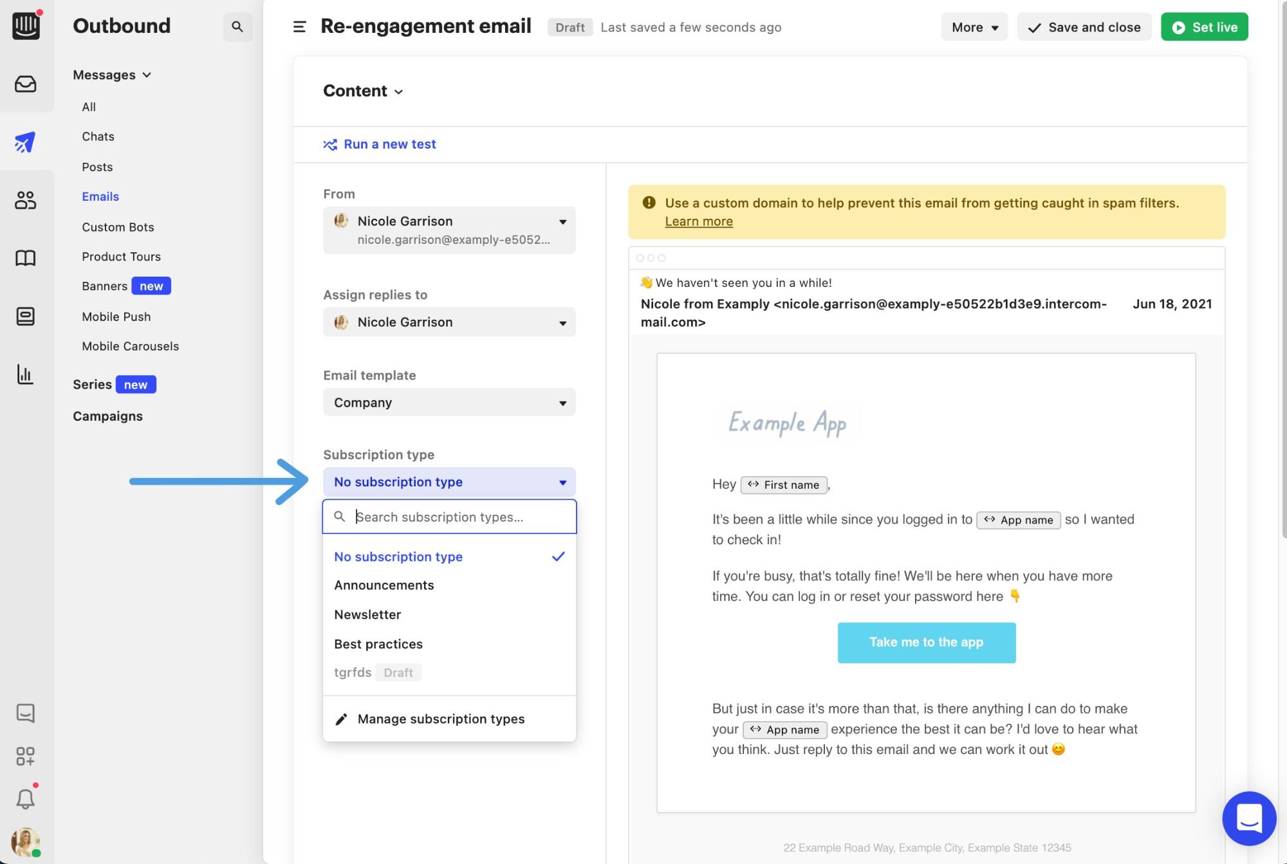
Task: Choose the Newsletter subscription type
Action: pos(449,614)
